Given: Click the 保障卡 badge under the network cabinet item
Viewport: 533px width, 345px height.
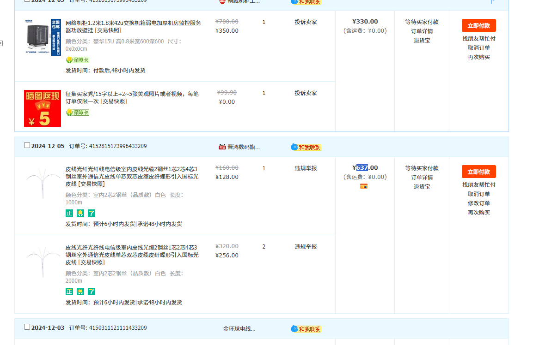Looking at the screenshot, I should 78,60.
